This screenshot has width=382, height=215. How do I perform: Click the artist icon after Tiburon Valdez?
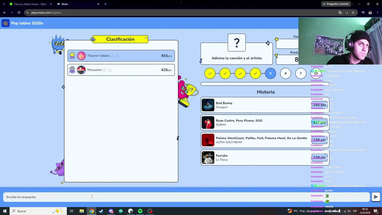point(118,56)
